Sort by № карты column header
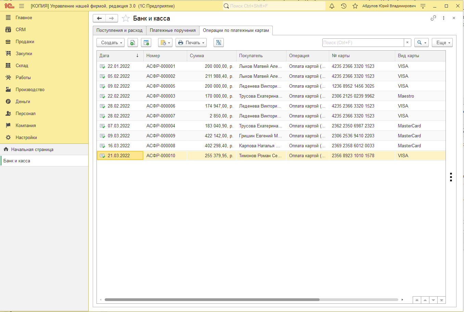The height and width of the screenshot is (312, 464). pyautogui.click(x=362, y=56)
